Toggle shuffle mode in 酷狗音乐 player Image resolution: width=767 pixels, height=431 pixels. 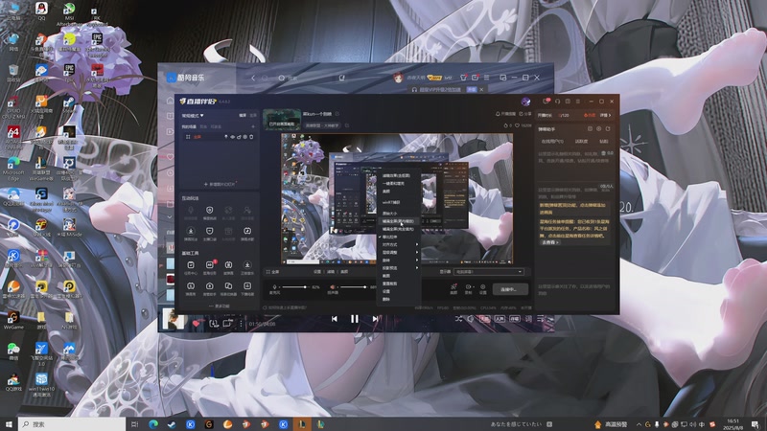point(458,319)
